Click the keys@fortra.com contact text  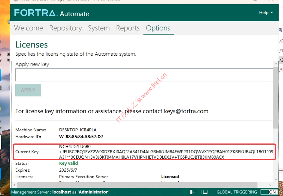click(186, 111)
